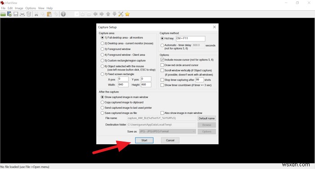315x169 pixels.
Task: Select Show captured image in main window
Action: (124, 97)
